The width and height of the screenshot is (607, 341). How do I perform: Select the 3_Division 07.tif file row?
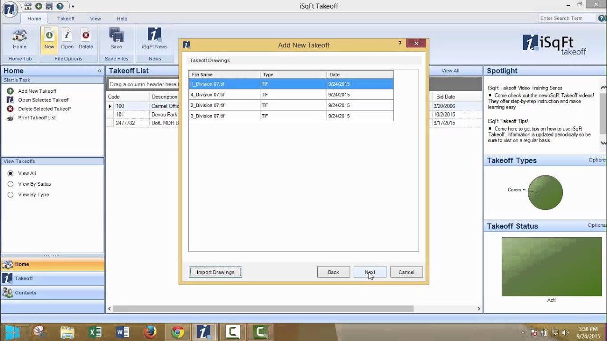point(291,116)
